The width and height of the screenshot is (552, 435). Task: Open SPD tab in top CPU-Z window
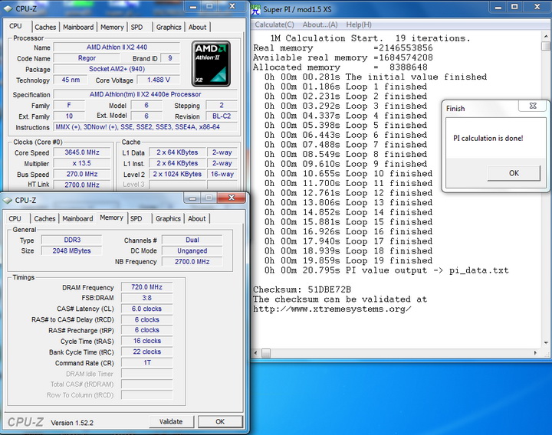137,27
